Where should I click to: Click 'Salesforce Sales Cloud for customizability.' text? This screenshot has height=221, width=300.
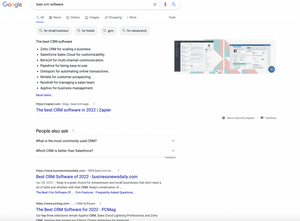(x=73, y=55)
